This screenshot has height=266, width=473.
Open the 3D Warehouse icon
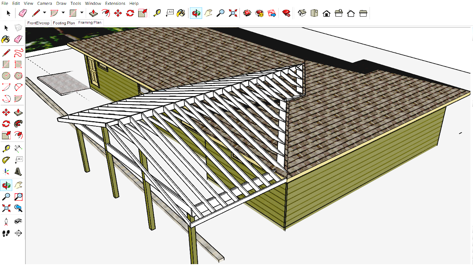[247, 13]
